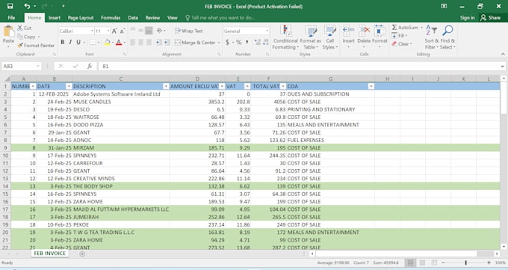This screenshot has width=508, height=270.
Task: Open Conditional Formatting
Action: click(285, 37)
